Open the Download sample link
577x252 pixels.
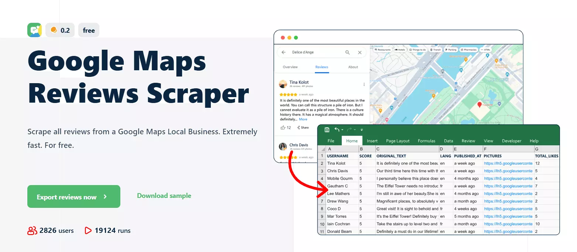pyautogui.click(x=164, y=196)
